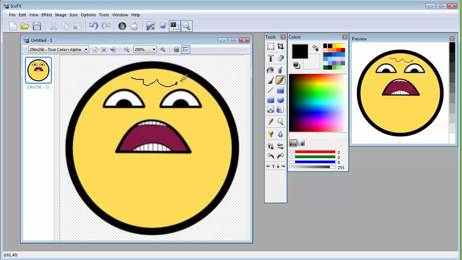Undo the last drawing action
The height and width of the screenshot is (260, 462).
coord(93,26)
